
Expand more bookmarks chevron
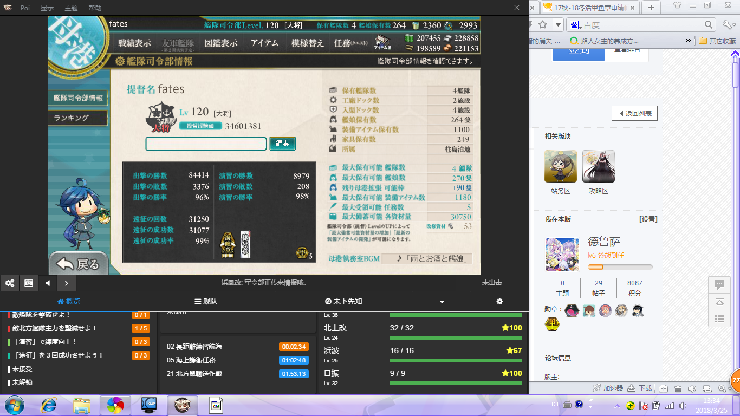pyautogui.click(x=689, y=41)
